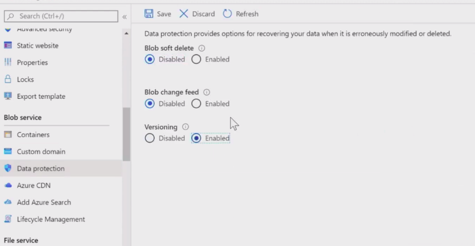This screenshot has height=246, width=475.
Task: Click the Locks padlock icon
Action: (8, 79)
